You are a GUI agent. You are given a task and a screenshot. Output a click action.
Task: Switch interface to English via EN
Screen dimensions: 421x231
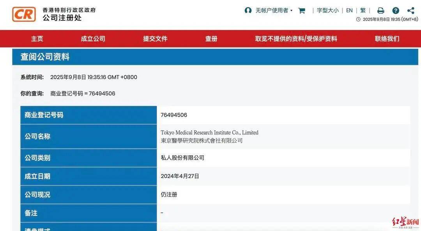tap(349, 10)
